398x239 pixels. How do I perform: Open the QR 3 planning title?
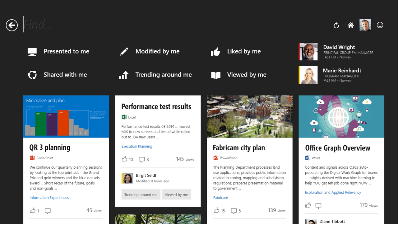point(50,148)
